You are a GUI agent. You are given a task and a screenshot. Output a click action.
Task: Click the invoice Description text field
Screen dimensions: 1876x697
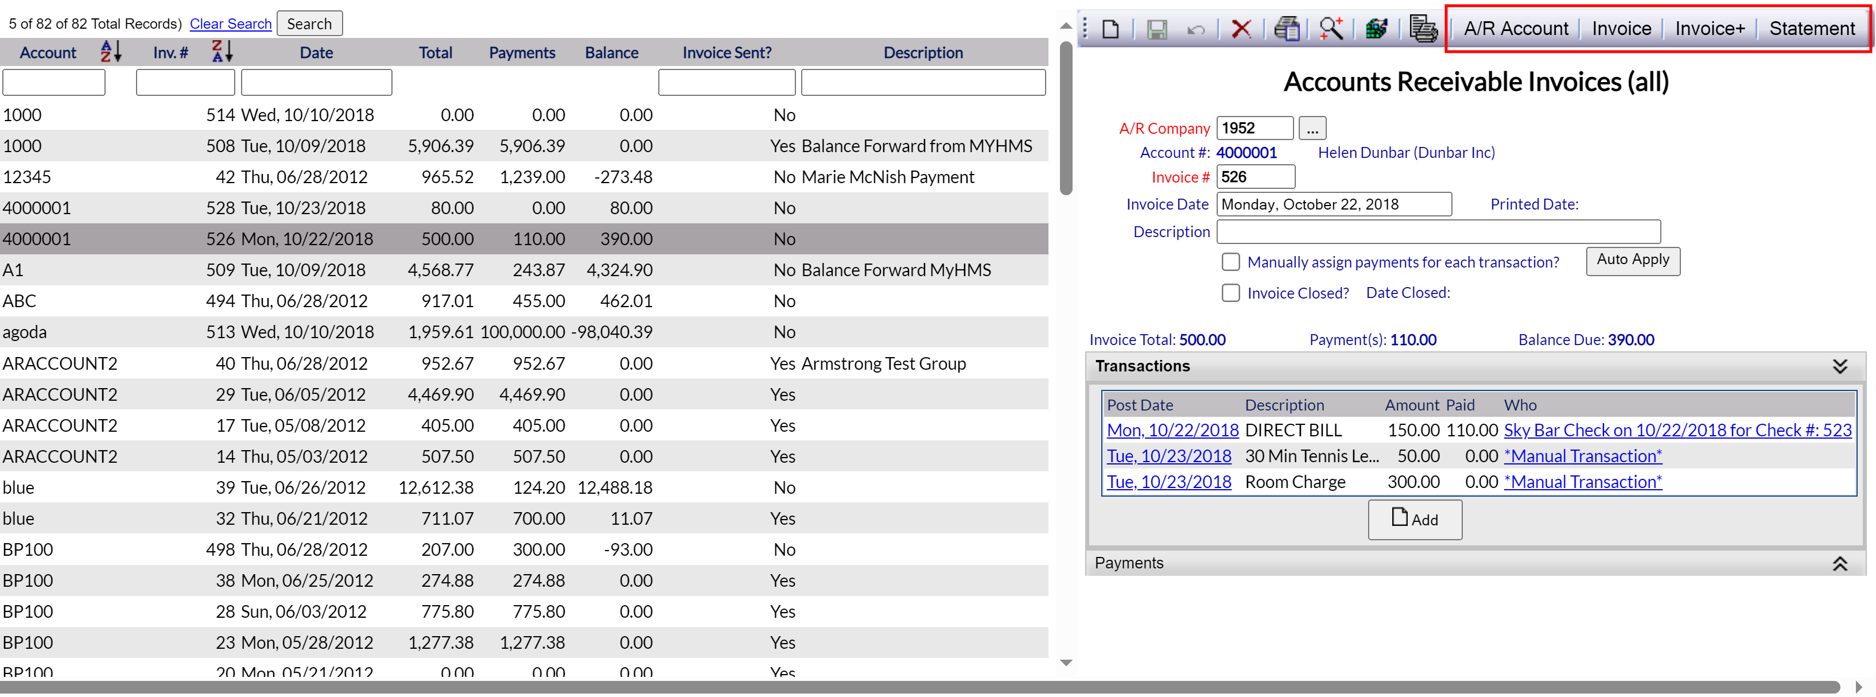tap(1438, 231)
